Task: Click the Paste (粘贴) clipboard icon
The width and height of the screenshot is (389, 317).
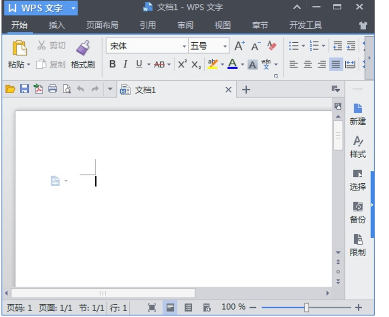Action: tap(19, 48)
